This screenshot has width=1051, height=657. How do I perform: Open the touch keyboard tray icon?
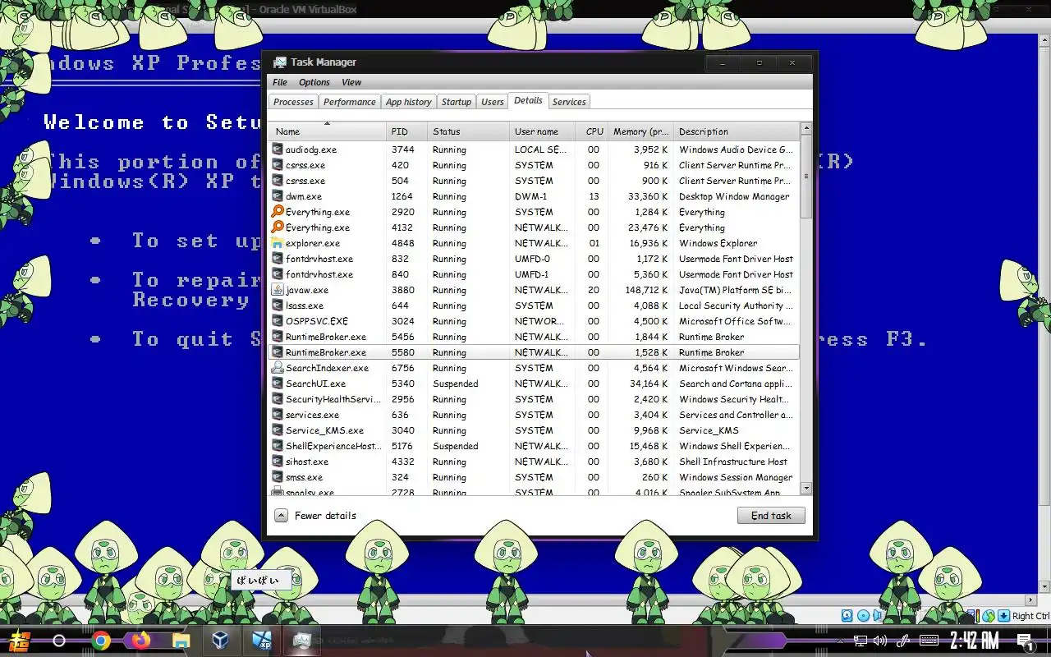(929, 641)
